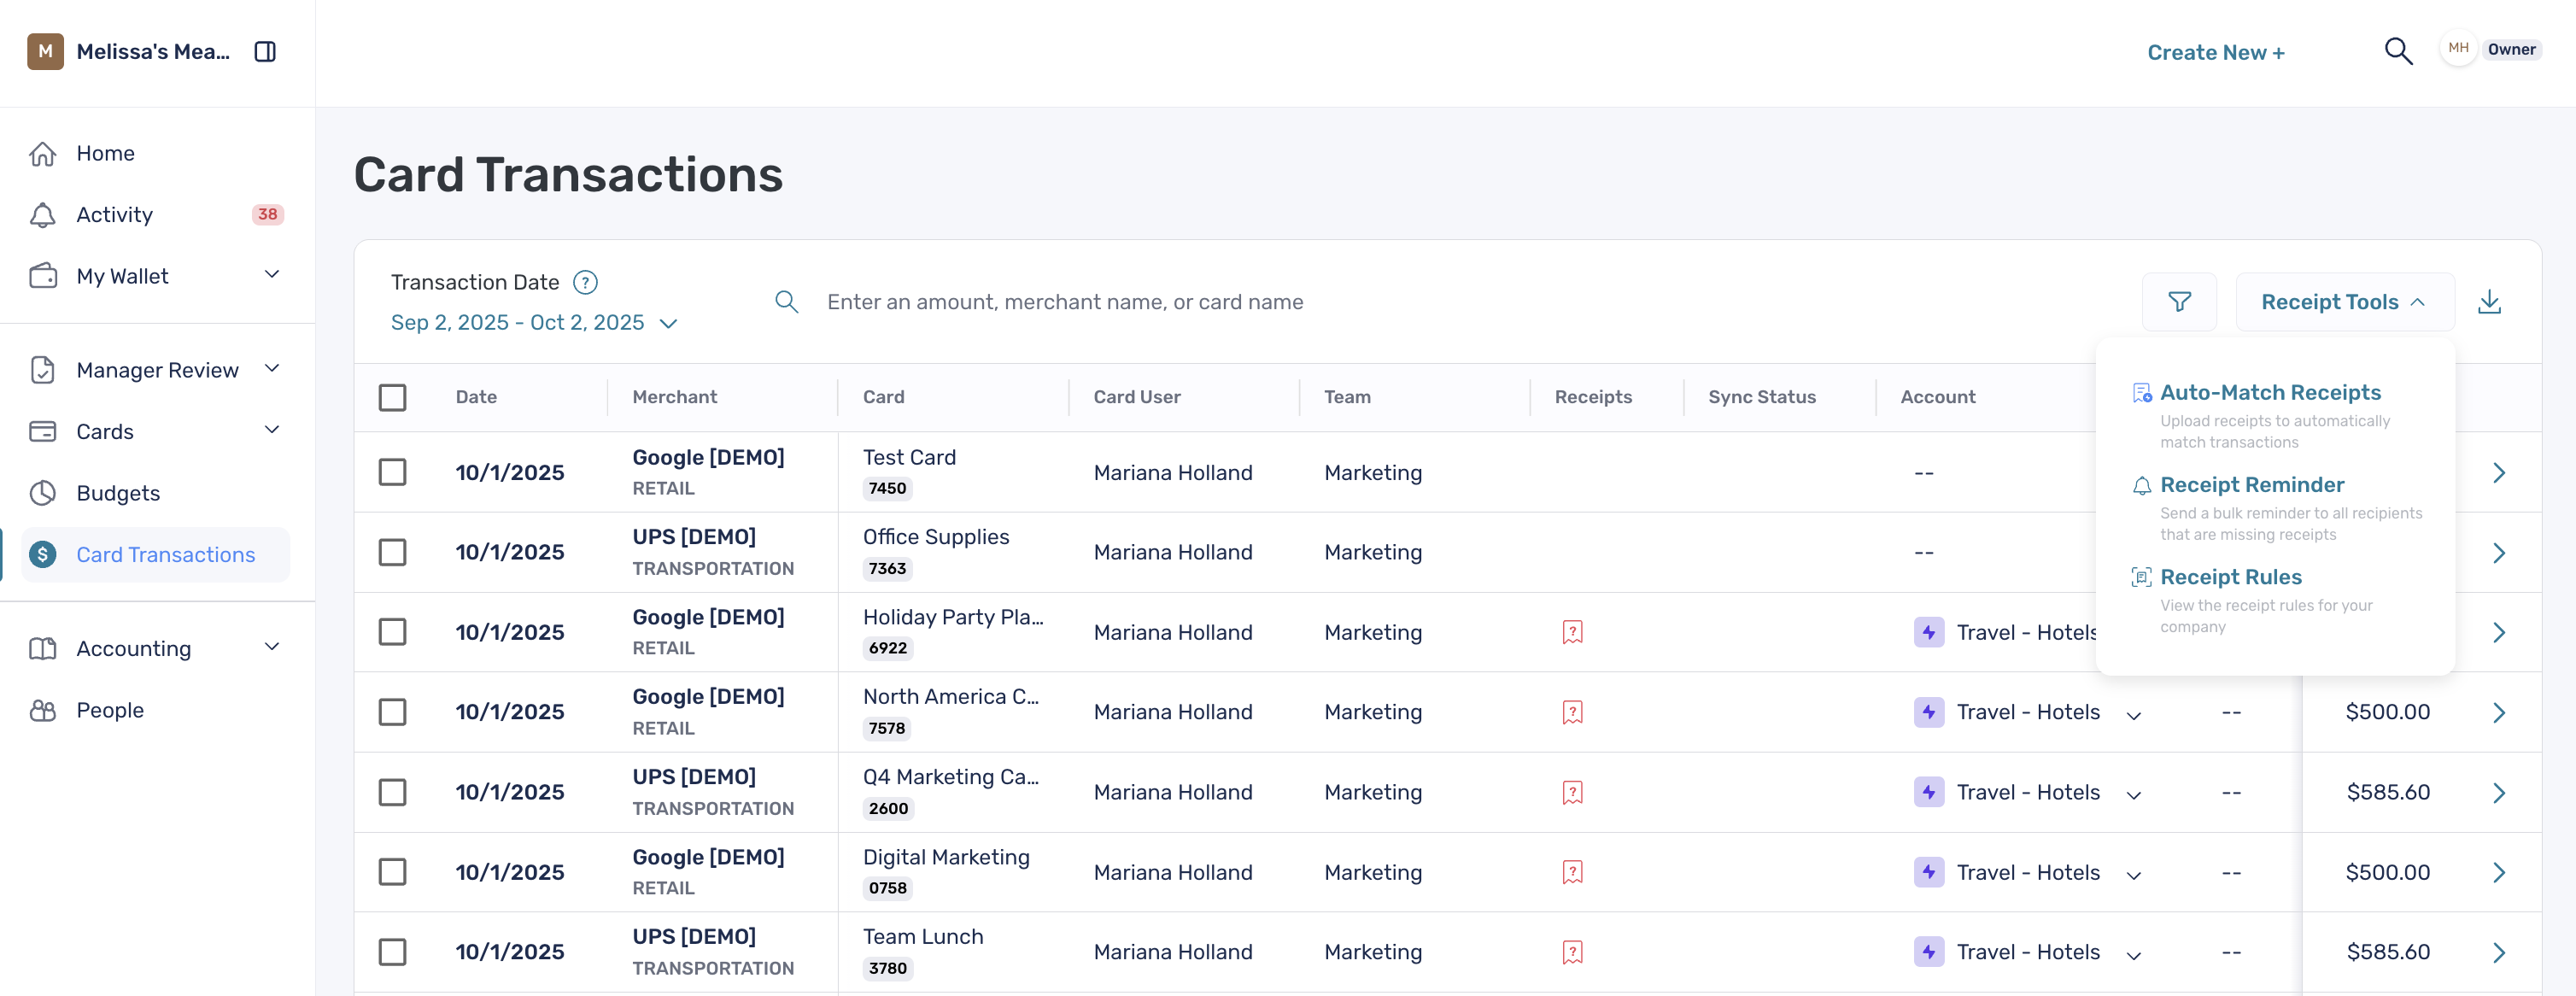Choose Receipt Rules from Receipt Tools menu
The image size is (2576, 996).
(x=2231, y=577)
